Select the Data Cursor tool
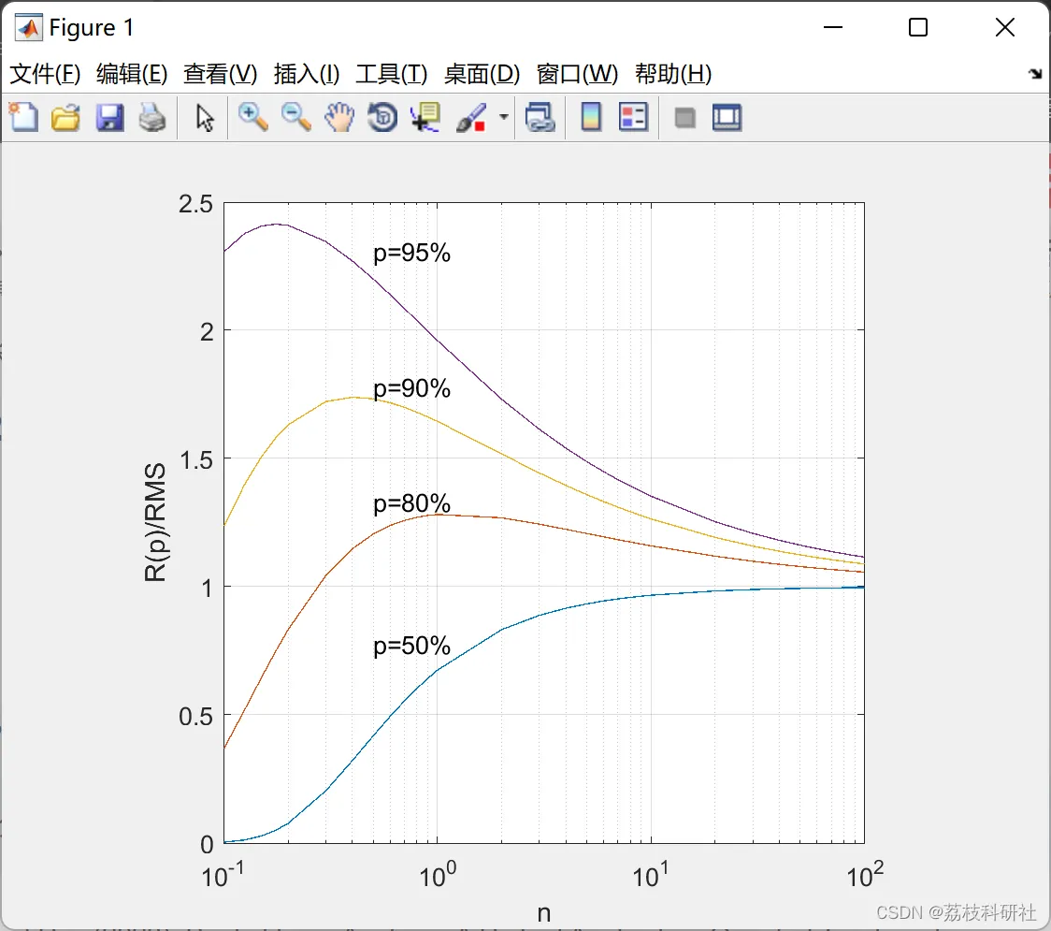The height and width of the screenshot is (931, 1051). coord(425,118)
